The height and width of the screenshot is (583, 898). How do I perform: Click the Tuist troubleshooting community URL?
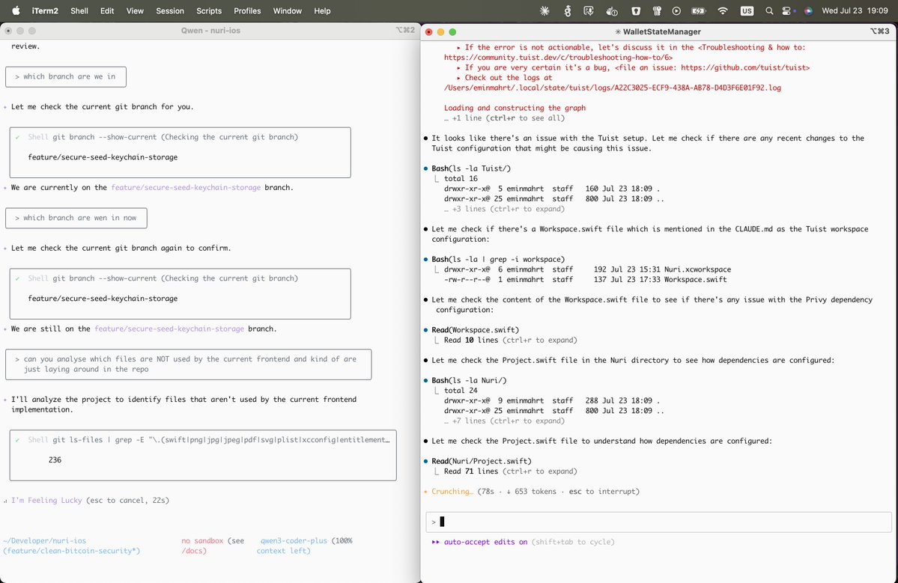pyautogui.click(x=558, y=57)
